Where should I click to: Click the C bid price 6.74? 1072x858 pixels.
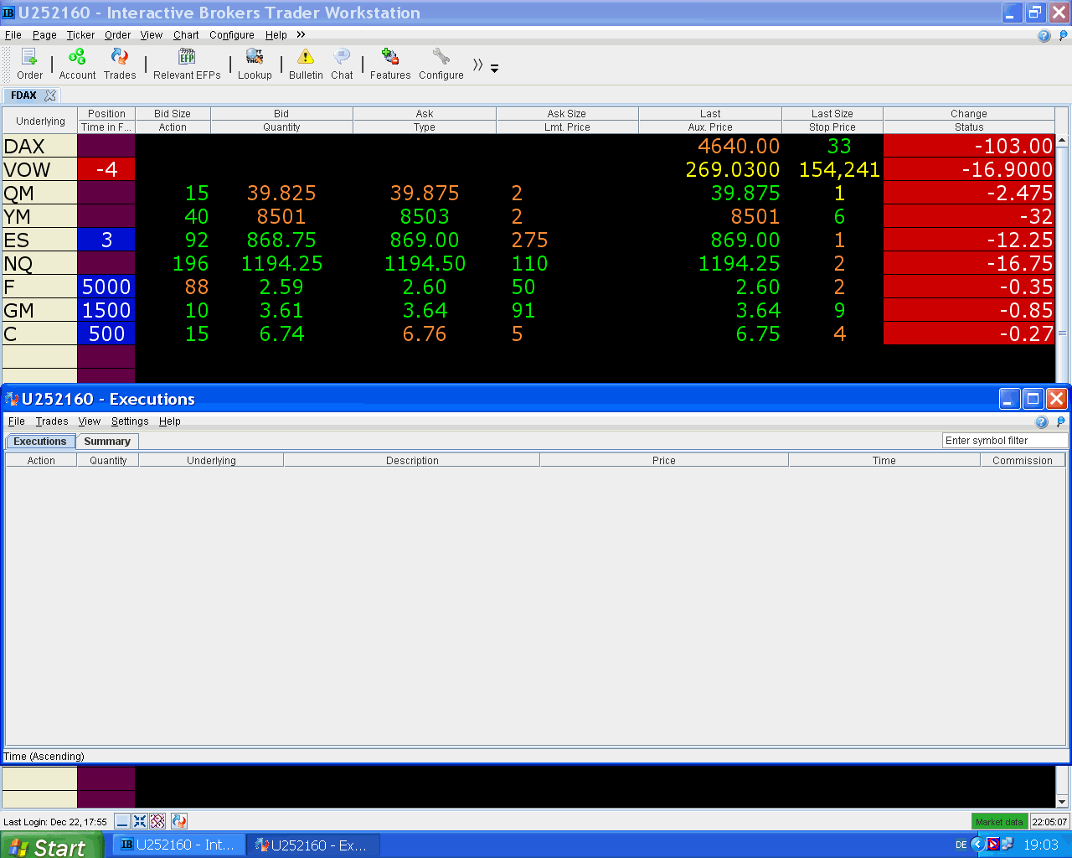tap(281, 333)
